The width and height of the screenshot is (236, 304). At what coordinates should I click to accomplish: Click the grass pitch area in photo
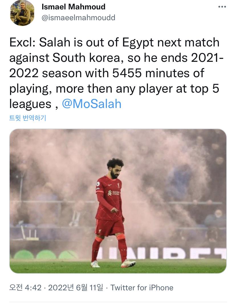[x=118, y=266]
